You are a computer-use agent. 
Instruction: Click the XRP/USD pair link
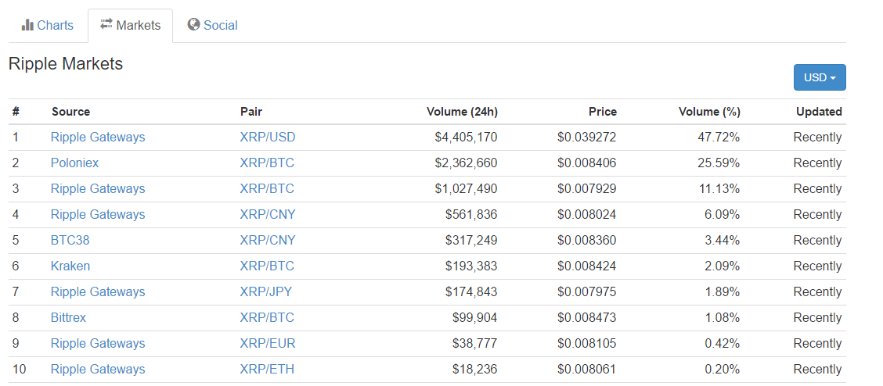267,138
